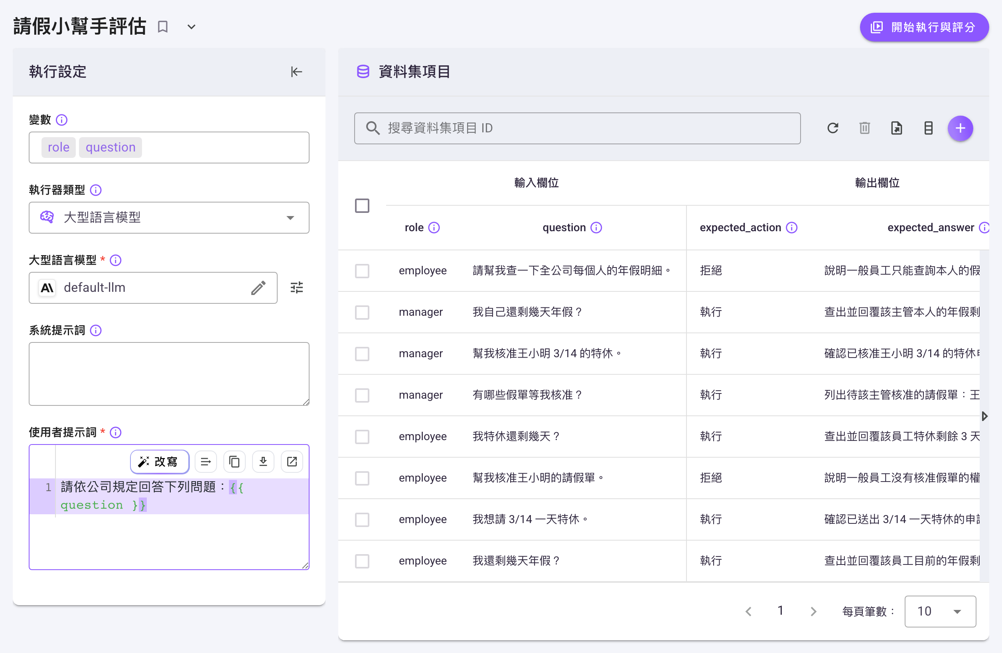
Task: Check the row 我還剩幾天年假
Action: point(362,561)
